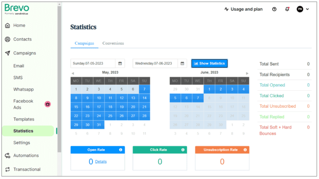
Task: Click the end date calendar icon
Action: (x=182, y=63)
